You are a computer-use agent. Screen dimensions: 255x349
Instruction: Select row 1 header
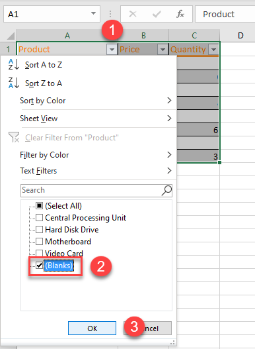[x=8, y=49]
